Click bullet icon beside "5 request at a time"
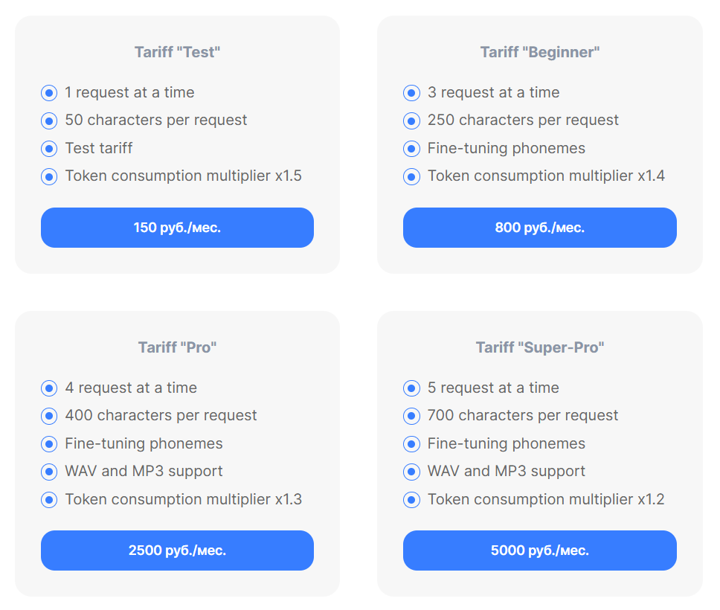720x610 pixels. pyautogui.click(x=411, y=388)
